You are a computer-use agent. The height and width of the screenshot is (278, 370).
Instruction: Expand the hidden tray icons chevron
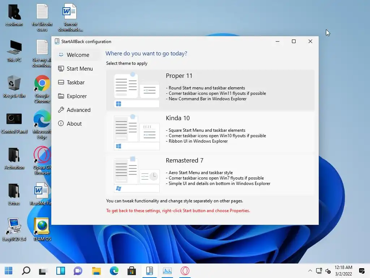310,271
